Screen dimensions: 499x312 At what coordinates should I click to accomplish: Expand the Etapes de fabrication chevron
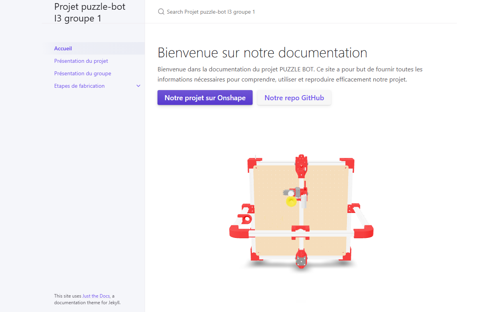(x=138, y=86)
